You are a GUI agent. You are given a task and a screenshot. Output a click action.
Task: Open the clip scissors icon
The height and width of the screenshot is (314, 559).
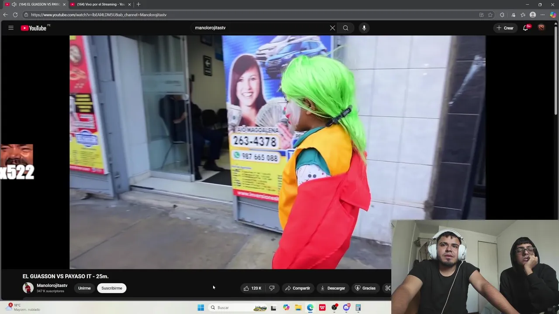387,288
